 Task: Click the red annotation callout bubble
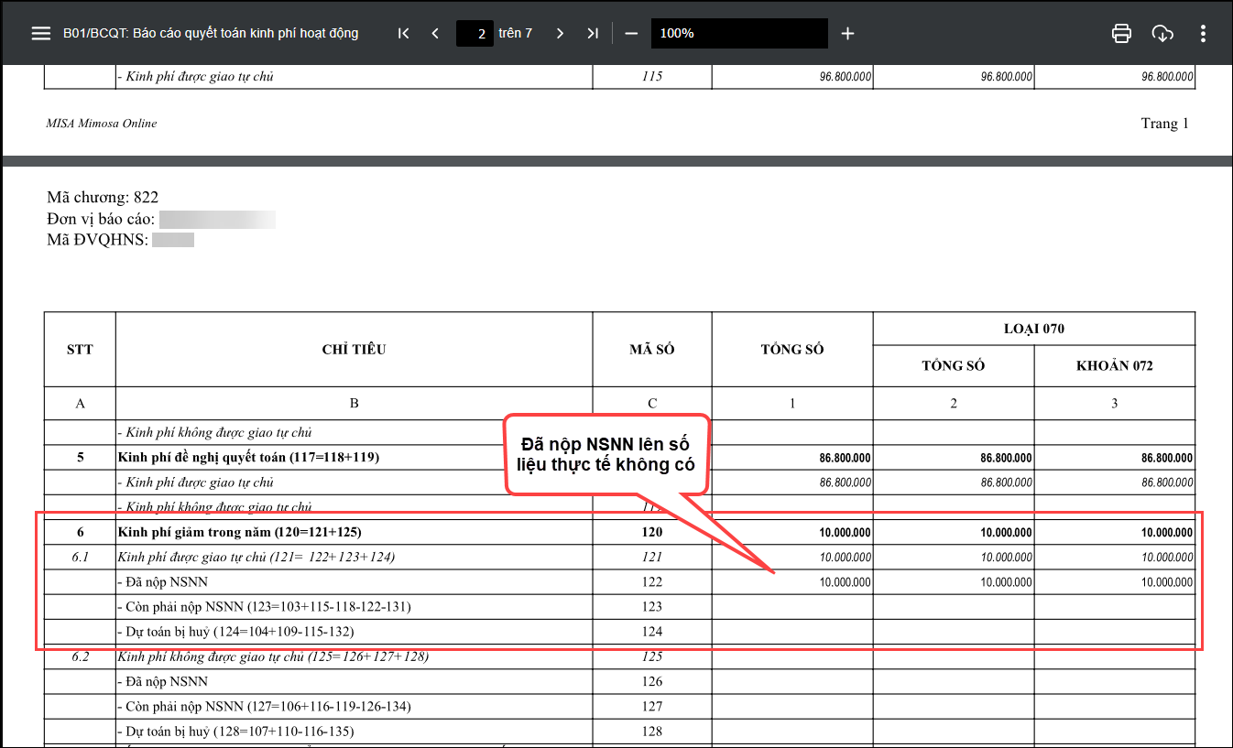pos(606,454)
